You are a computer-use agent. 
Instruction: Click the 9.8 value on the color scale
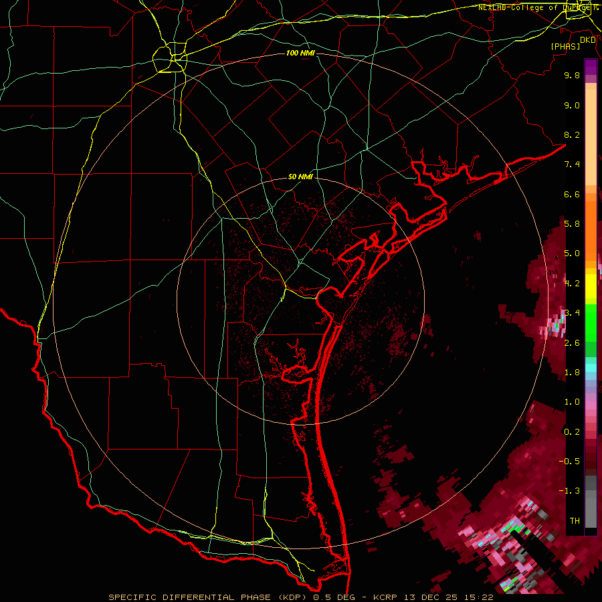(x=572, y=75)
